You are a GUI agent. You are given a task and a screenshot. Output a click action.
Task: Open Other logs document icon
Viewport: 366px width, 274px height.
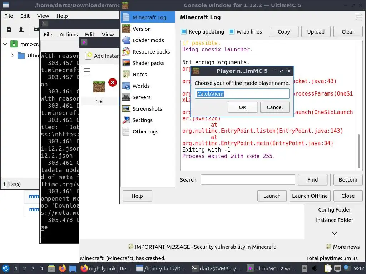point(126,131)
